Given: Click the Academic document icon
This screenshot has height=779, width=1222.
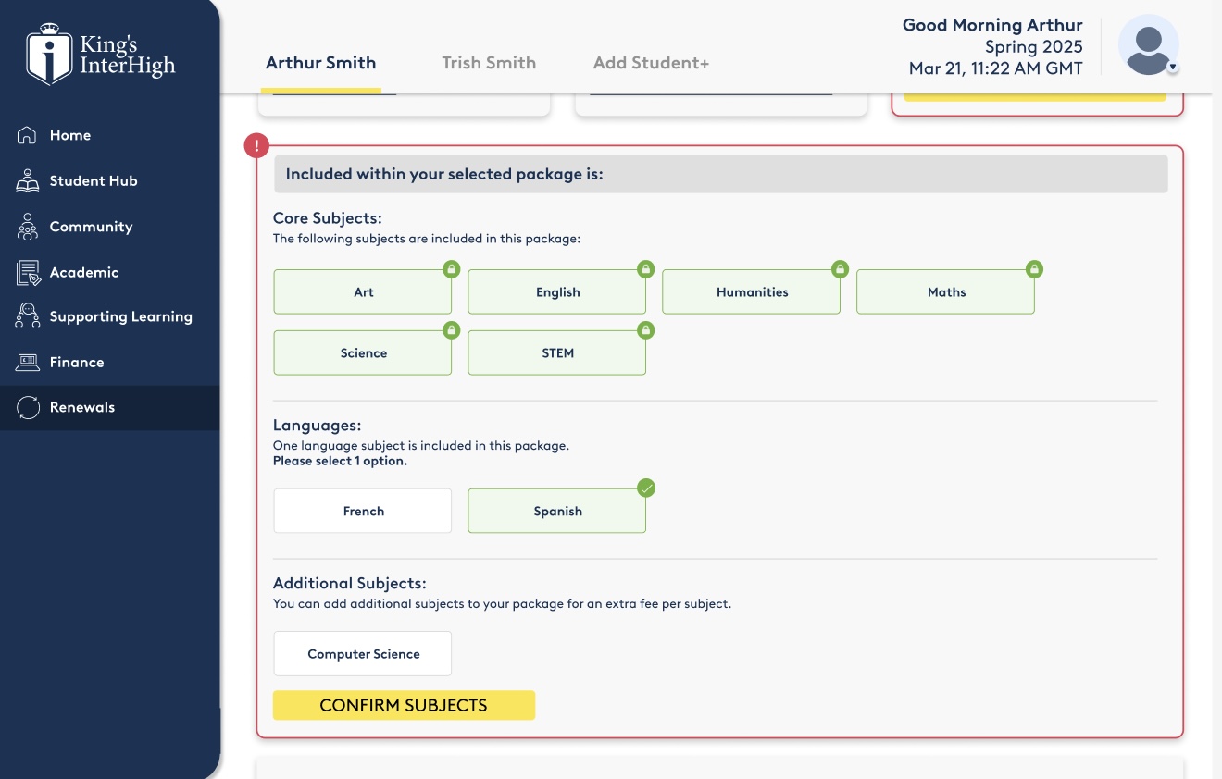Looking at the screenshot, I should tap(28, 272).
